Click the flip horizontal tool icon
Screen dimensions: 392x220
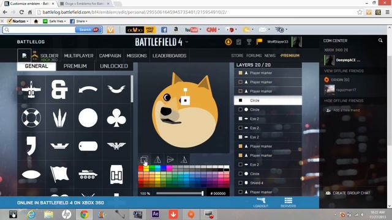157,159
